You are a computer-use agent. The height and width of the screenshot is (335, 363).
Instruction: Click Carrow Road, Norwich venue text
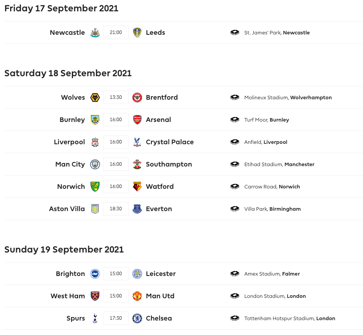[x=272, y=186]
